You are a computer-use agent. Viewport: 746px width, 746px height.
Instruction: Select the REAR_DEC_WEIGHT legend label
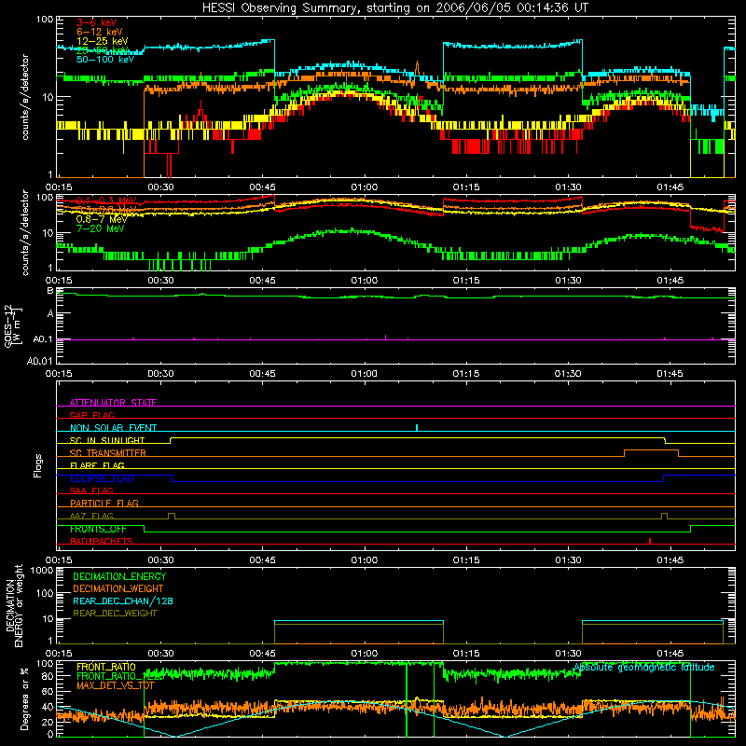115,614
